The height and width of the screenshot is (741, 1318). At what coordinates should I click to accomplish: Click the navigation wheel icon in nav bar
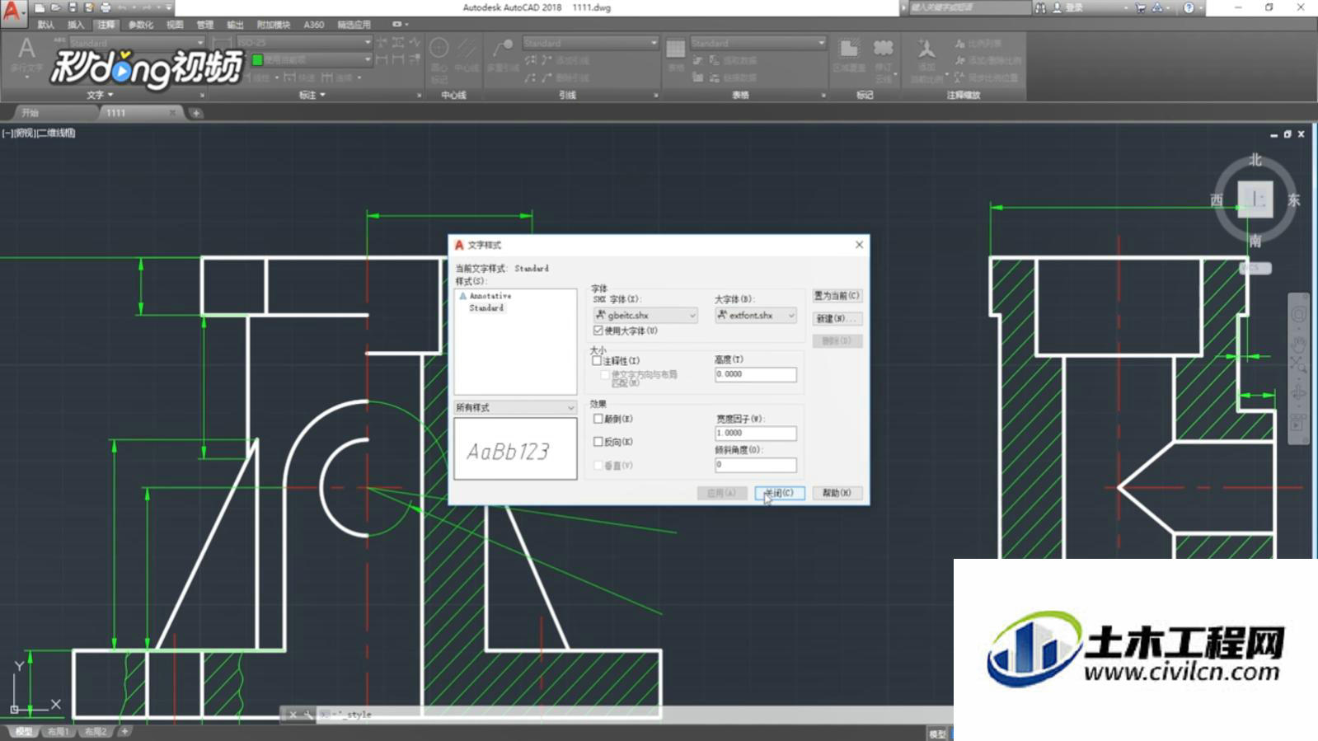pyautogui.click(x=1298, y=315)
